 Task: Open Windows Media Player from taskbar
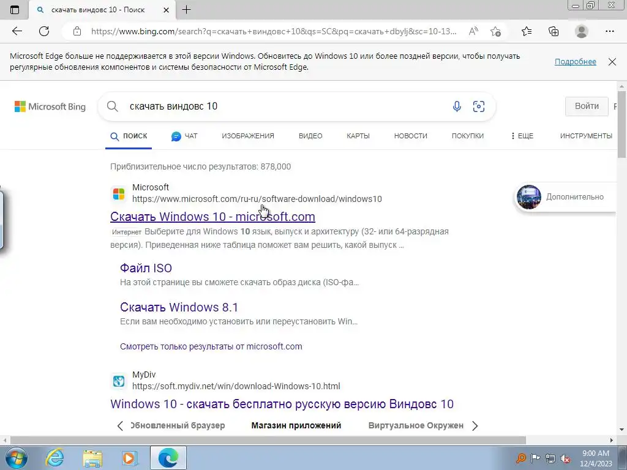(130, 458)
